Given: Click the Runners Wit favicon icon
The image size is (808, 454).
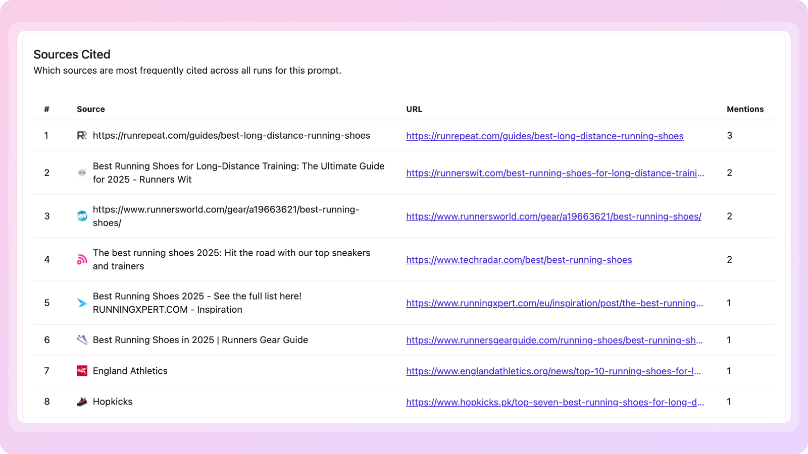Looking at the screenshot, I should 82,173.
